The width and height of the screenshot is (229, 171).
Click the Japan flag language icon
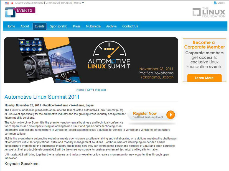coord(12,3)
